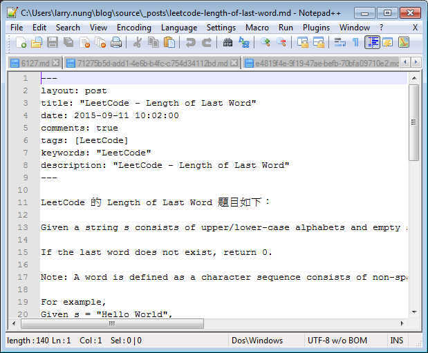Zoom in using the magnifier plus icon

[266, 43]
